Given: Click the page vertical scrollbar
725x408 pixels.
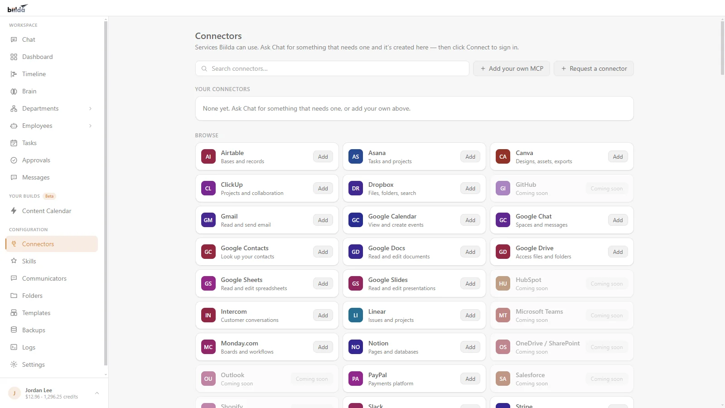Looking at the screenshot, I should click(x=722, y=48).
